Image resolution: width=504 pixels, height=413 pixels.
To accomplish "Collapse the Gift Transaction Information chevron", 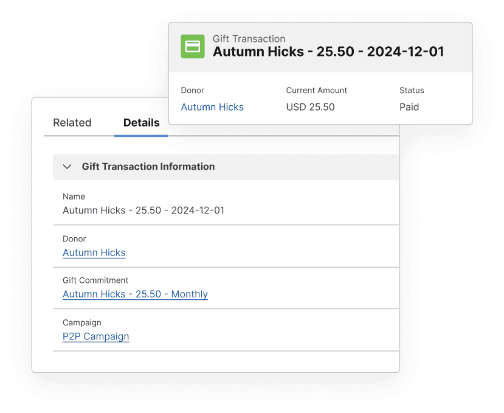I will (x=67, y=167).
